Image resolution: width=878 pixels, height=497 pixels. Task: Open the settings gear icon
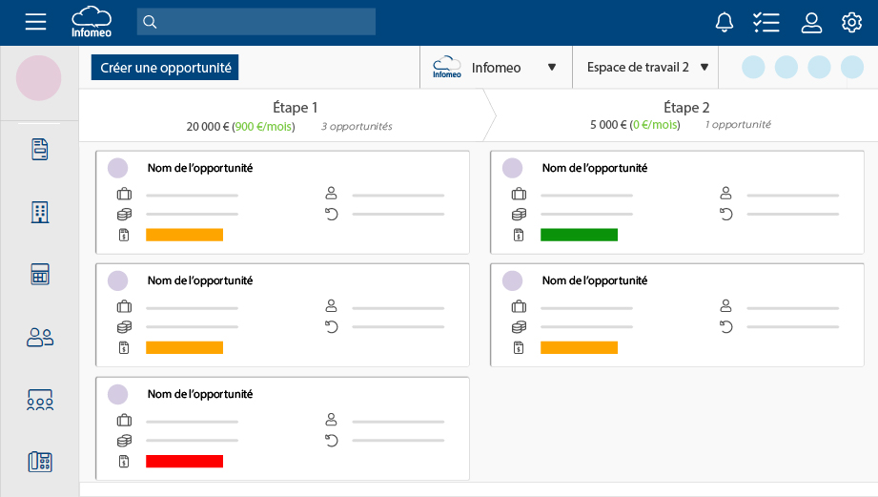point(851,22)
